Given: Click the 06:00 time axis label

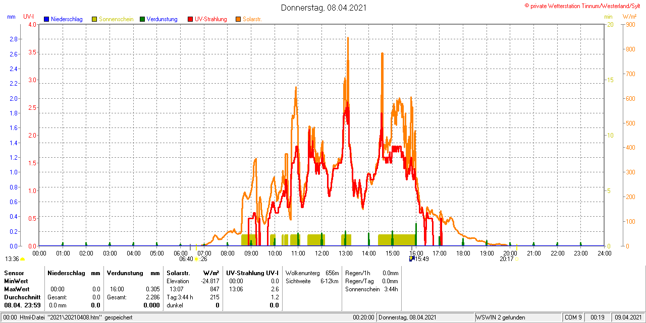Looking at the screenshot, I should pos(180,253).
